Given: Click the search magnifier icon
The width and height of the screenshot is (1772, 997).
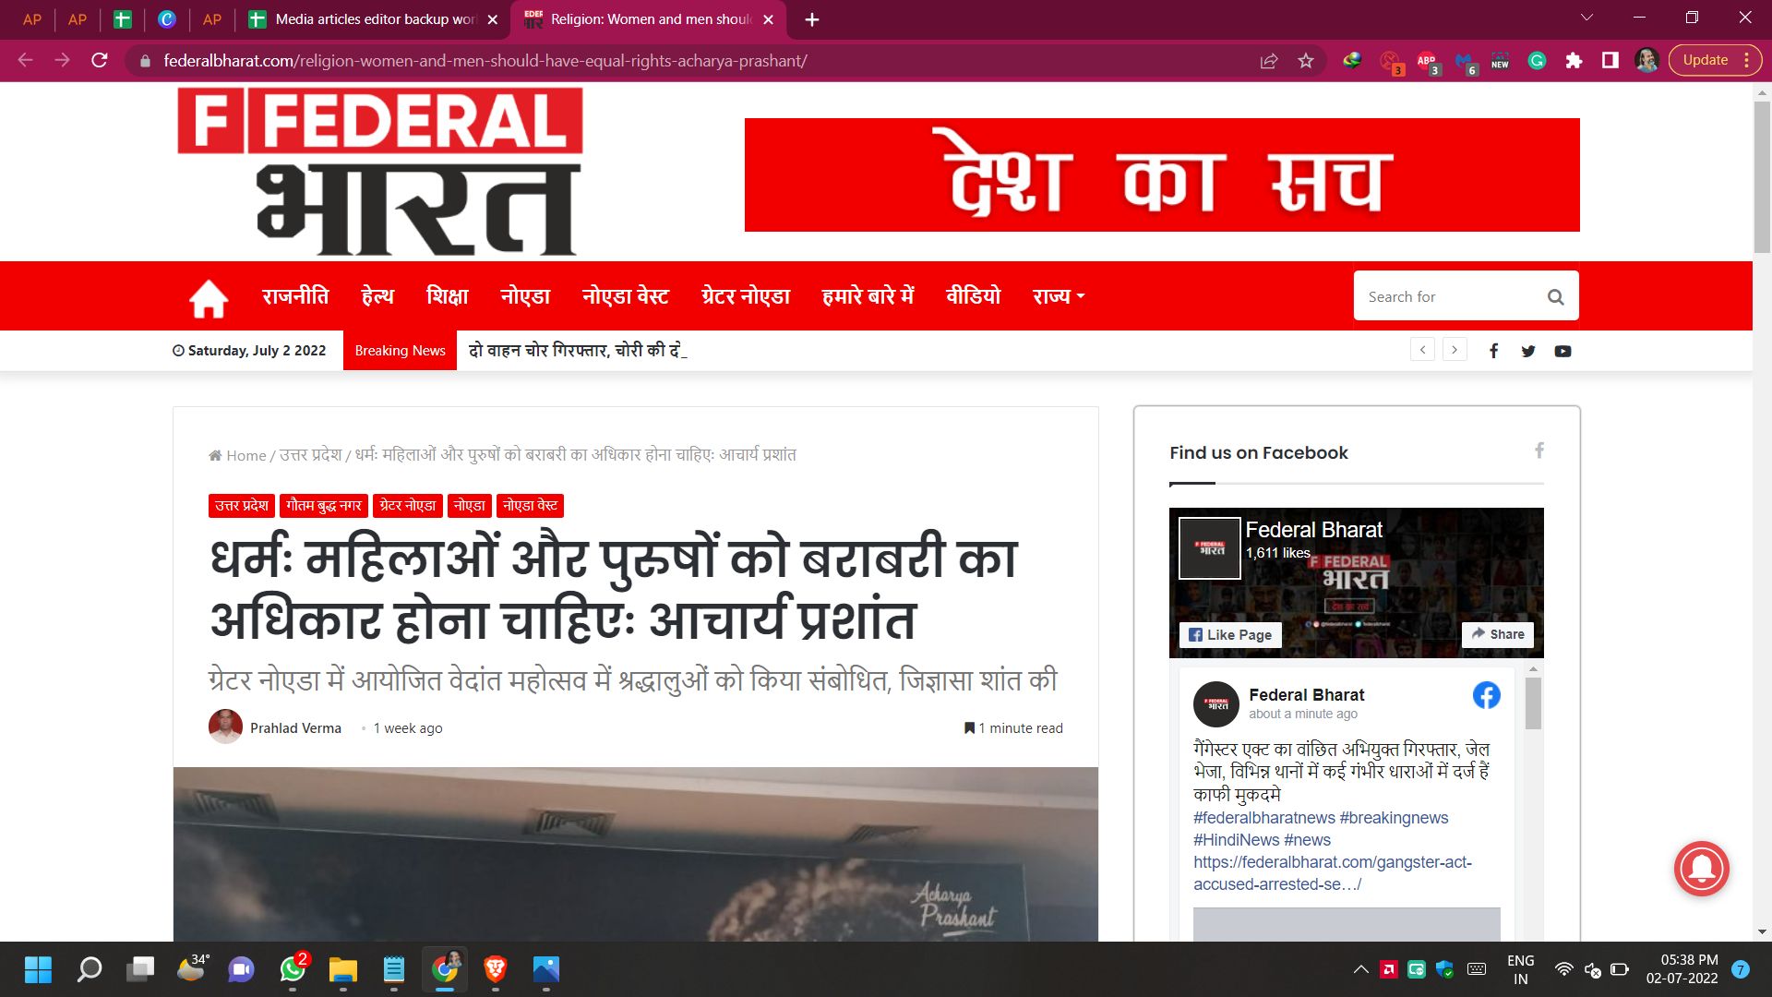Looking at the screenshot, I should 1555,297.
